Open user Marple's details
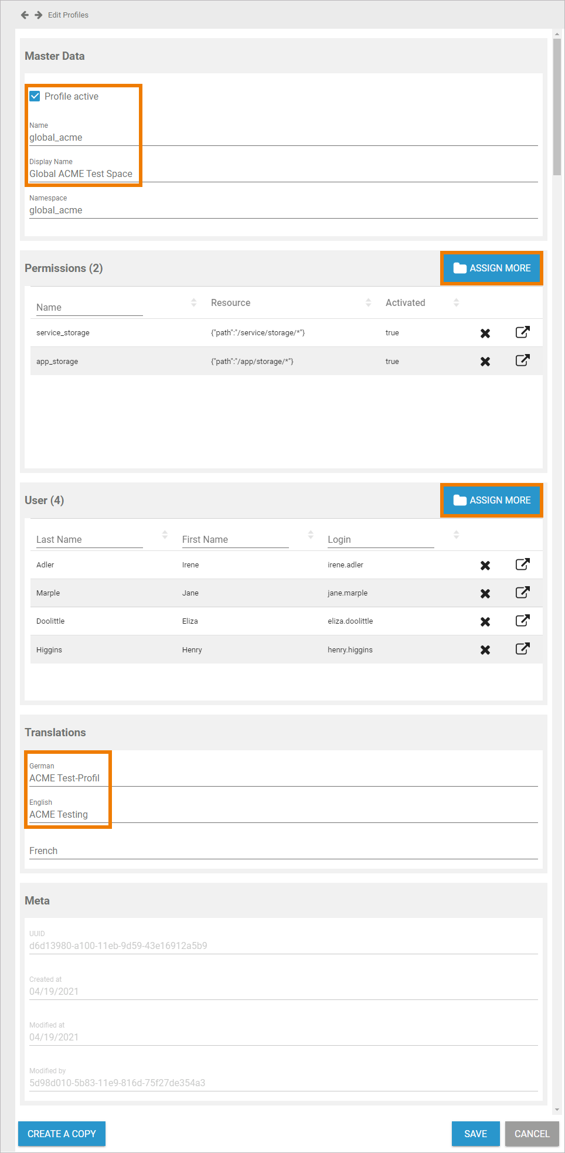 coord(522,593)
